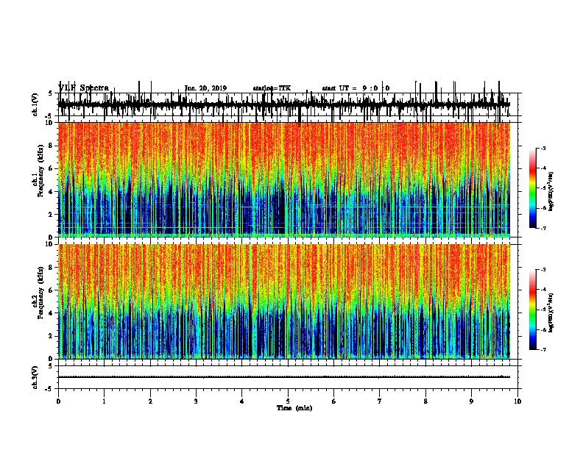Click time axis tick label 6
The width and height of the screenshot is (583, 450).
pyautogui.click(x=334, y=401)
